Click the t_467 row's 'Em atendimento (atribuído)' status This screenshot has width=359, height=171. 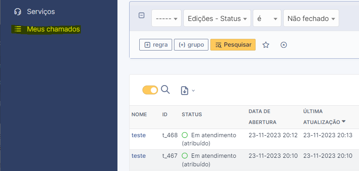(x=209, y=160)
